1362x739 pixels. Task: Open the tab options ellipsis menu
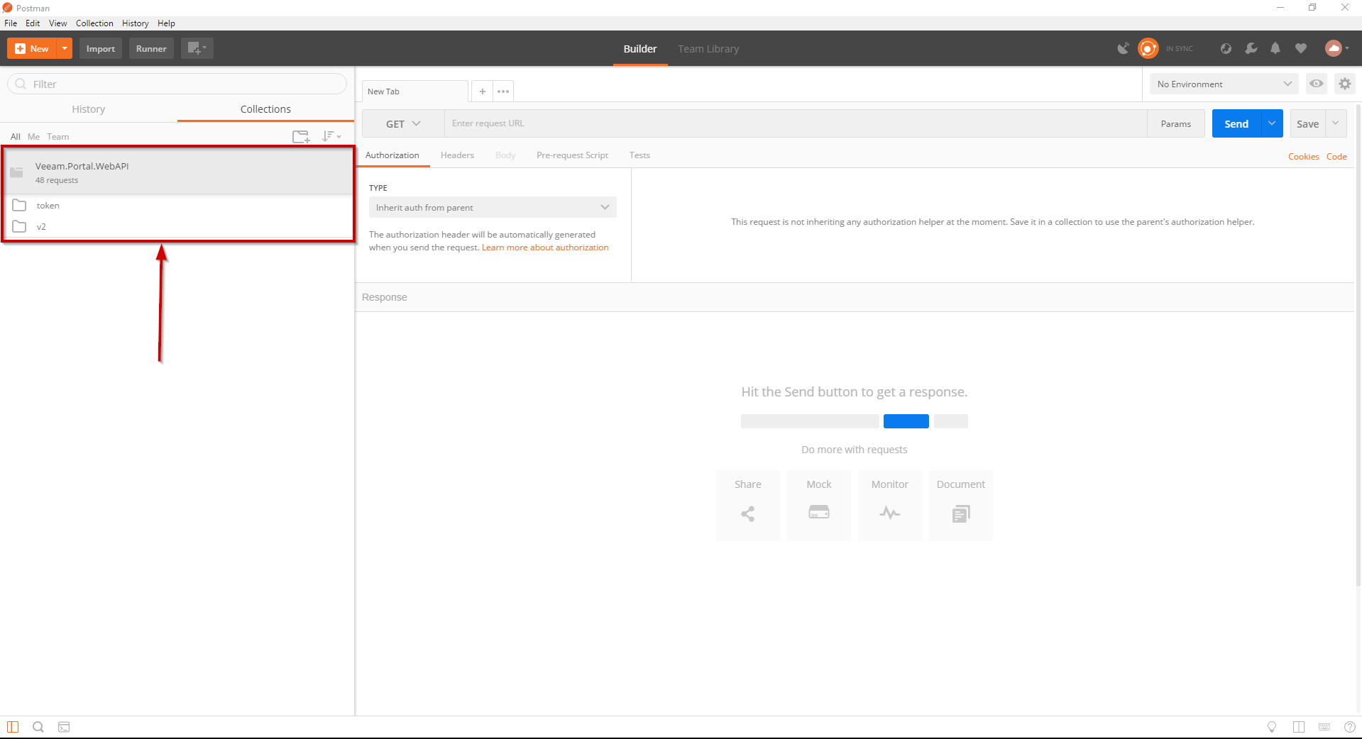click(x=503, y=91)
